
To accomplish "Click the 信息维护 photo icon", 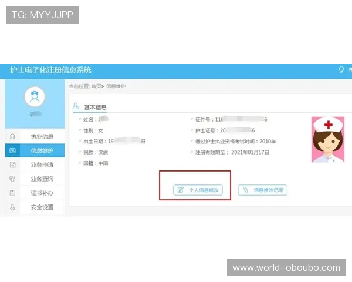I will click(x=12, y=150).
